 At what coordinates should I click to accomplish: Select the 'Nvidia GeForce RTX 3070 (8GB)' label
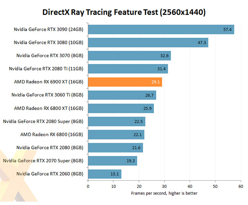(x=50, y=56)
